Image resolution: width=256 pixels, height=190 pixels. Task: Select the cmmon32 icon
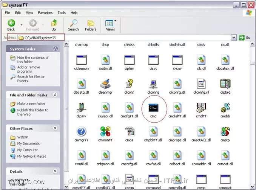click(105, 131)
